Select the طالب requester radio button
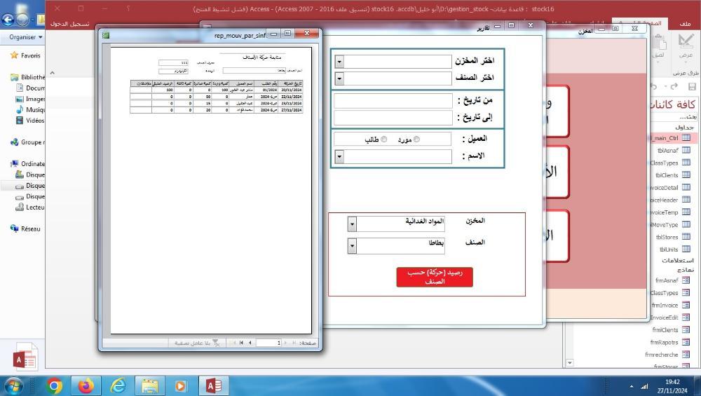 click(x=384, y=139)
